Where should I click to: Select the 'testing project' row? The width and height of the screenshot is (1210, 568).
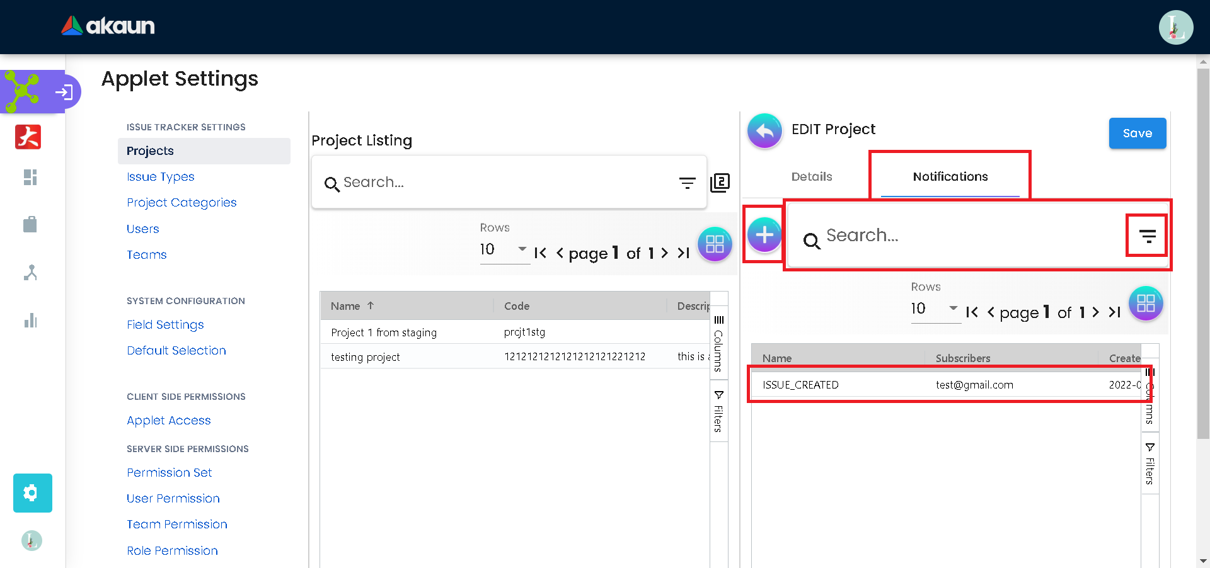click(x=515, y=357)
